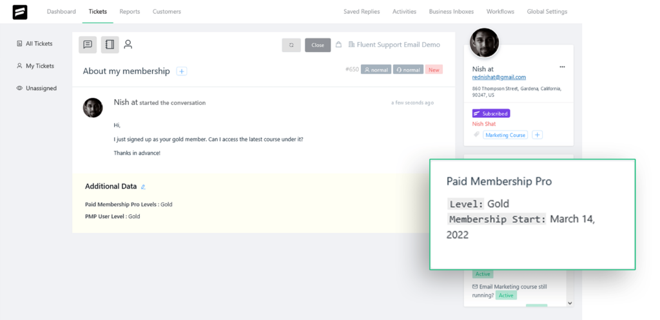660x320 pixels.
Task: Open the Customers tab
Action: pos(167,12)
